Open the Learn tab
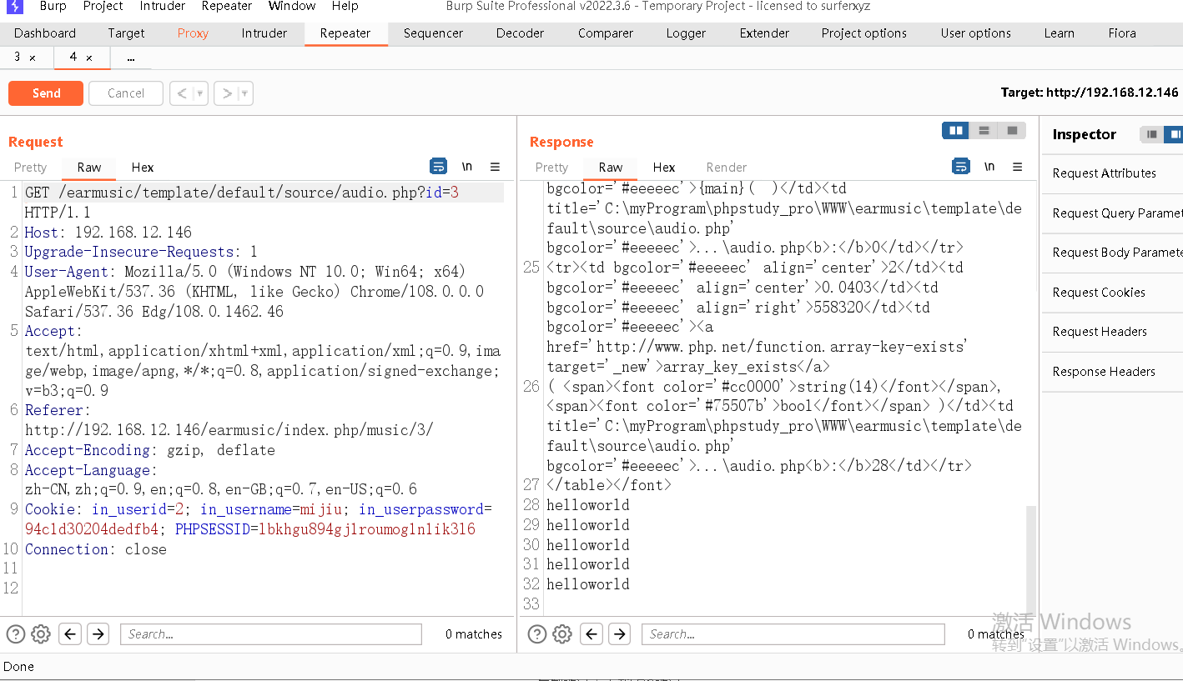 (1059, 33)
